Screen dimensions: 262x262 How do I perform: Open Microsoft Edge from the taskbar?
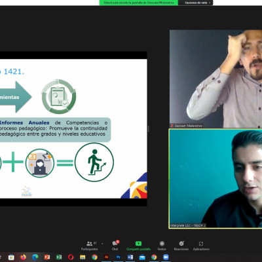click(35, 257)
